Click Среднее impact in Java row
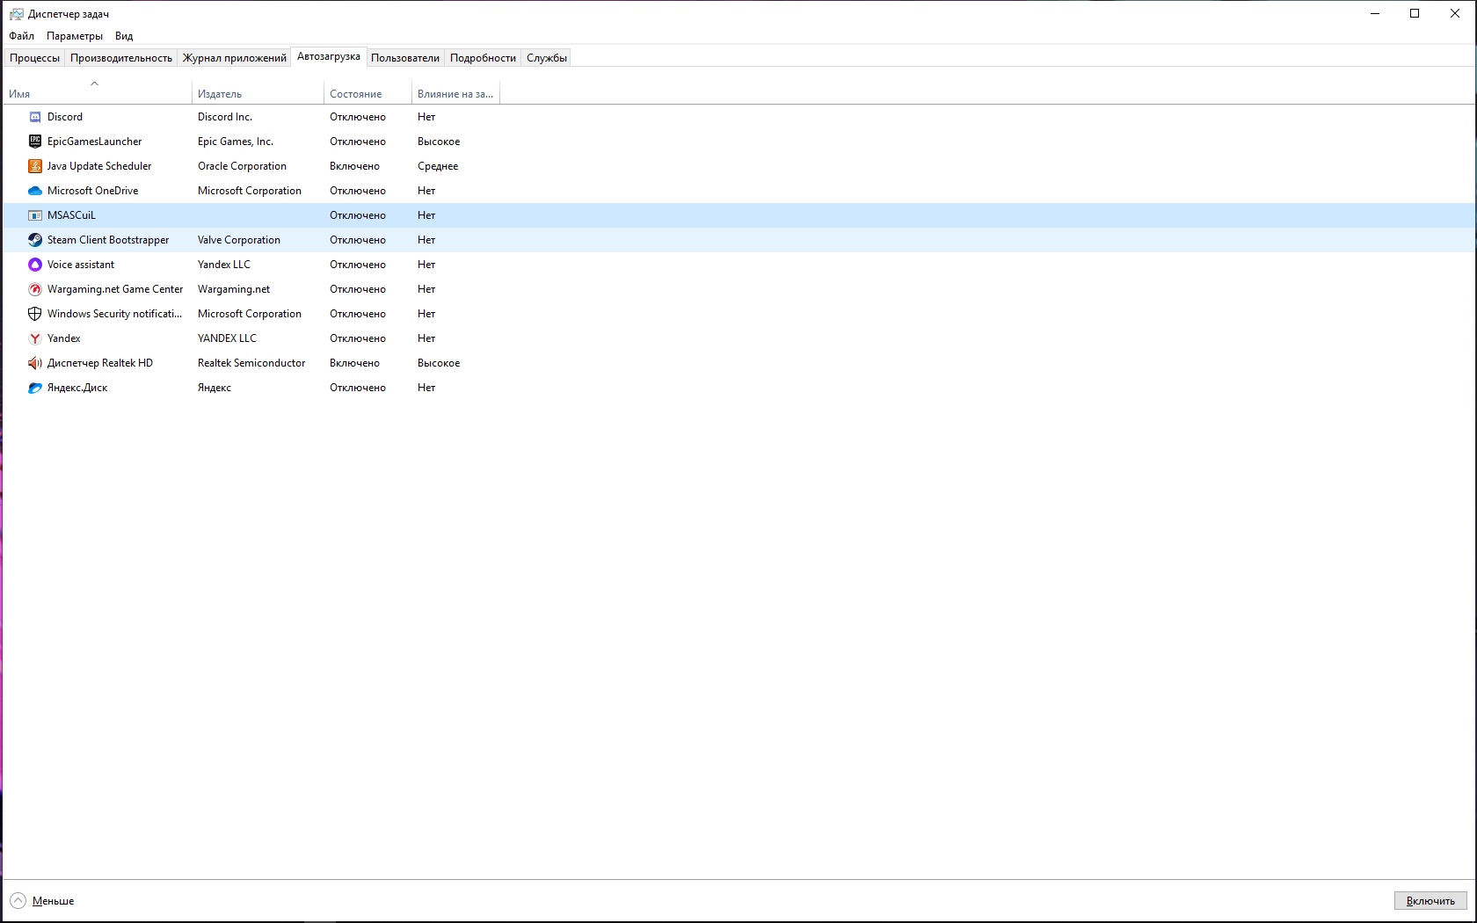The width and height of the screenshot is (1477, 923). click(x=438, y=166)
